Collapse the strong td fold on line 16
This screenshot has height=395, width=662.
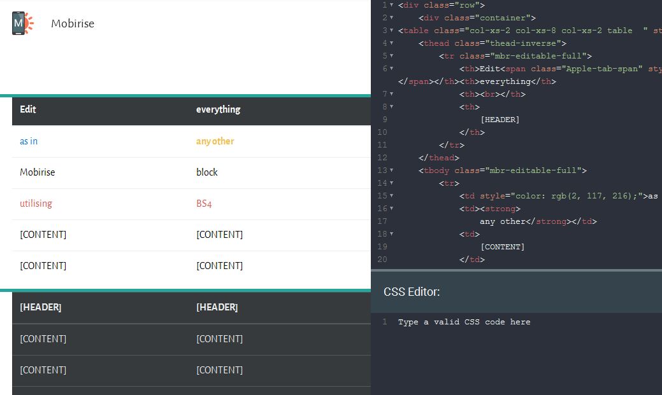(x=391, y=209)
